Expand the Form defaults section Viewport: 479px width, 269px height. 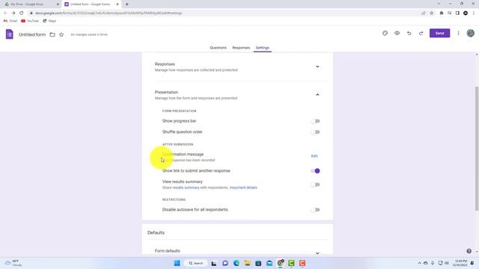[317, 253]
